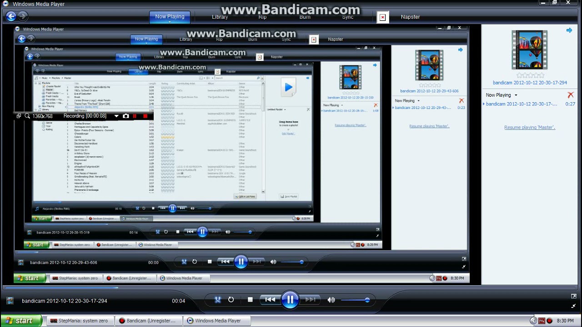Screen dimensions: 582x327
Task: Open the bandicam 2012-10-12 20-30-17-294 title link
Action: click(x=530, y=83)
